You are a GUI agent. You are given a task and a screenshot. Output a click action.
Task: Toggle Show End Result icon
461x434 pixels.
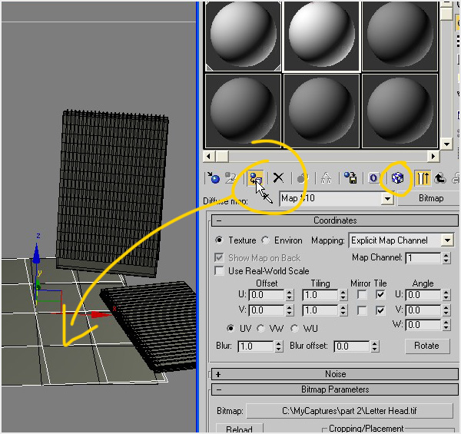pos(423,178)
